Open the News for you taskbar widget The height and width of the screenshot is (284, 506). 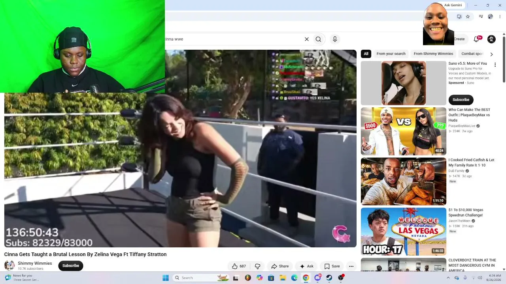click(22, 278)
